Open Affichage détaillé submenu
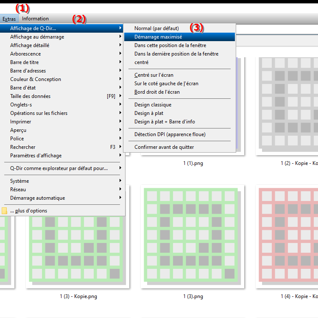Viewport: 318px width, 318px height. (x=61, y=45)
